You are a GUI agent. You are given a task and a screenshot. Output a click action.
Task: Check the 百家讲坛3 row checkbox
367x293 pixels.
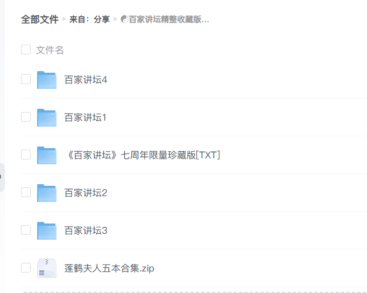26,230
